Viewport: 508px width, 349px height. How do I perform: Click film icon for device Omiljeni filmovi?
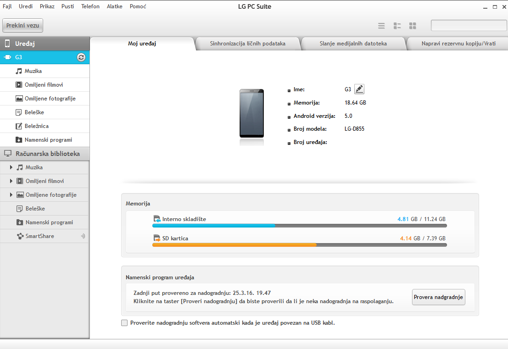click(19, 85)
